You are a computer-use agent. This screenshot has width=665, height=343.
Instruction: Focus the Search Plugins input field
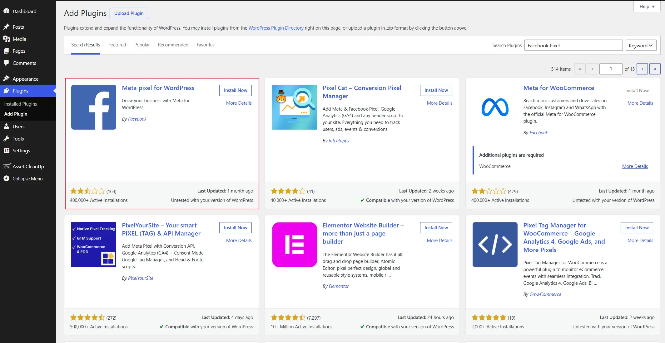point(573,45)
